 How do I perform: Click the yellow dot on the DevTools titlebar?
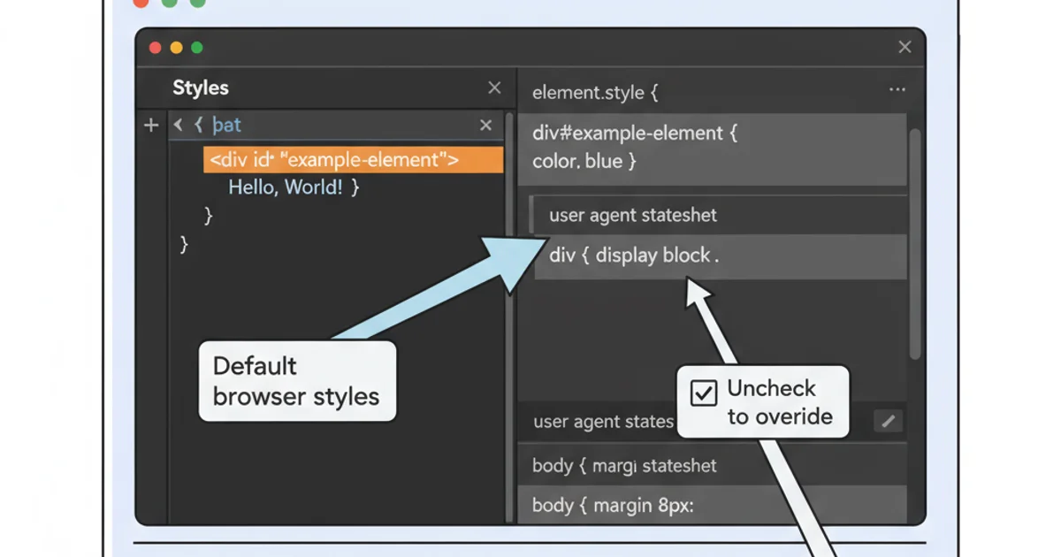[x=175, y=47]
